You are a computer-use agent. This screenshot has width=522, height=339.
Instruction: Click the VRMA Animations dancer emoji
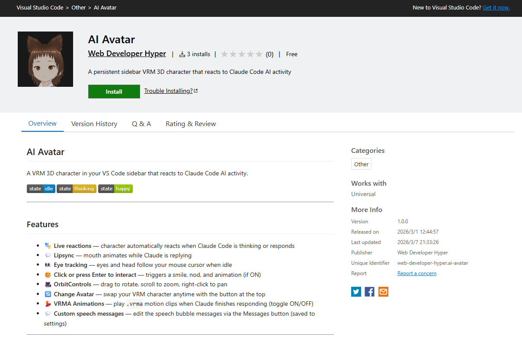48,304
